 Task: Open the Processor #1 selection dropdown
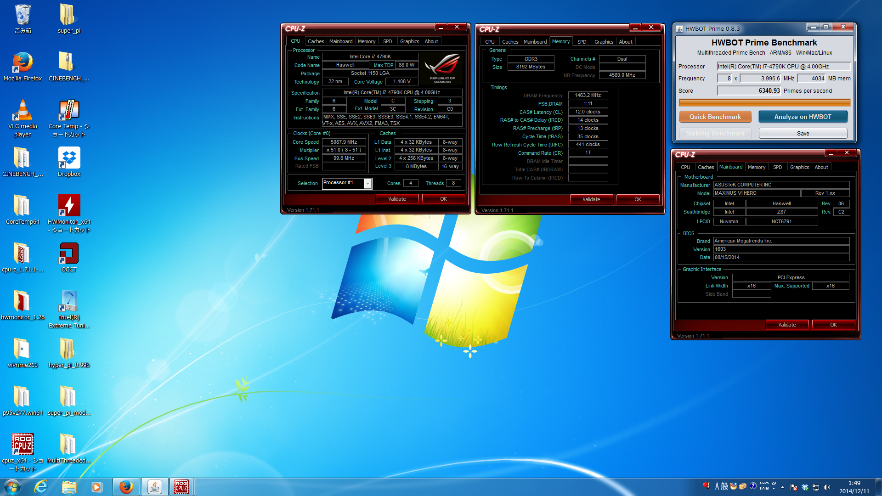(347, 183)
